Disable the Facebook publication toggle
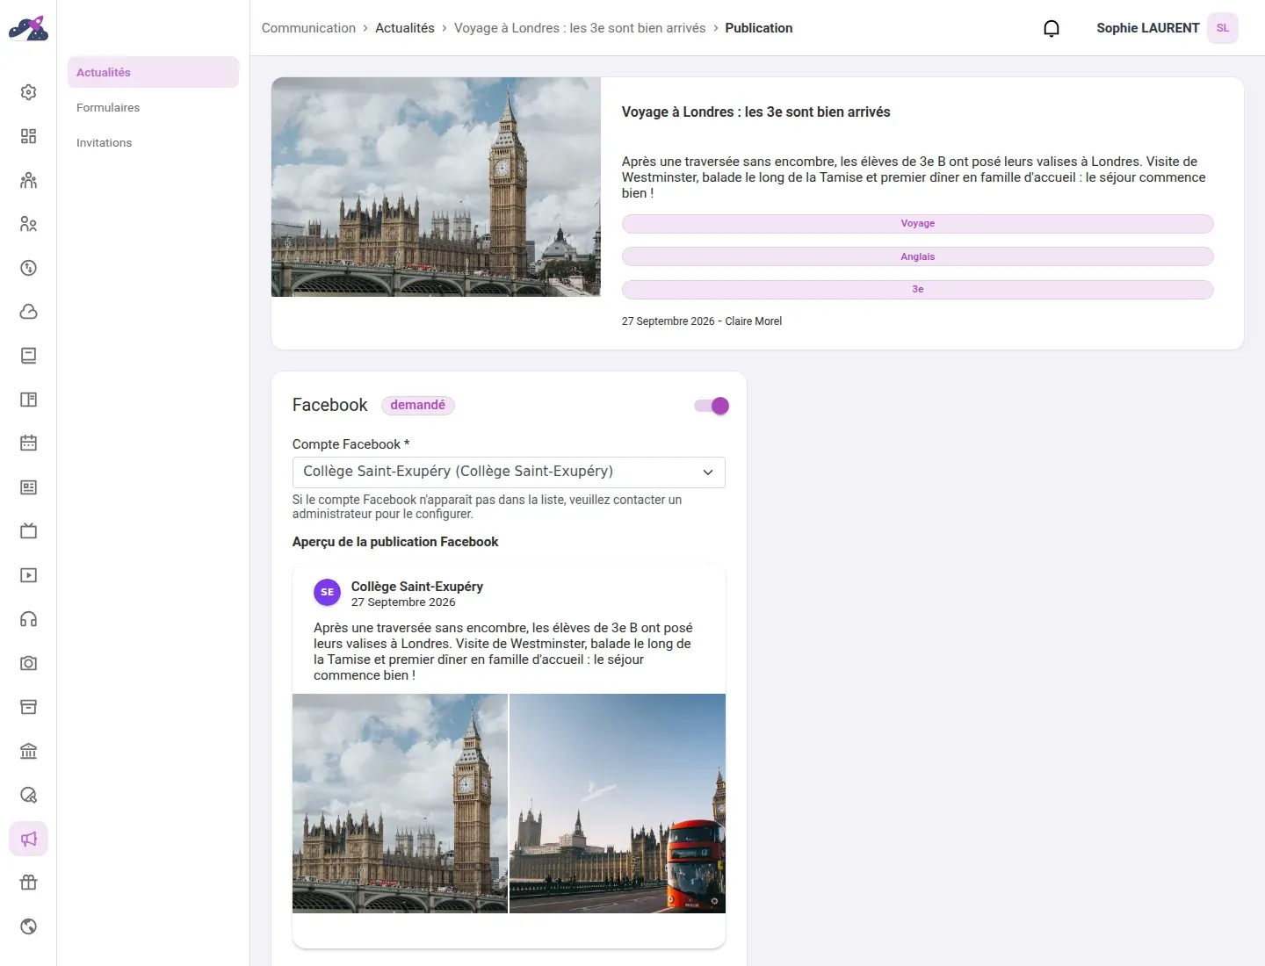1265x966 pixels. coord(711,406)
